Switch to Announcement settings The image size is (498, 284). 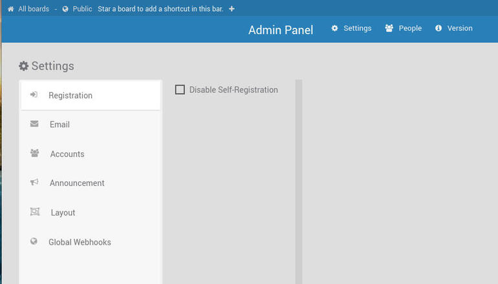(77, 183)
